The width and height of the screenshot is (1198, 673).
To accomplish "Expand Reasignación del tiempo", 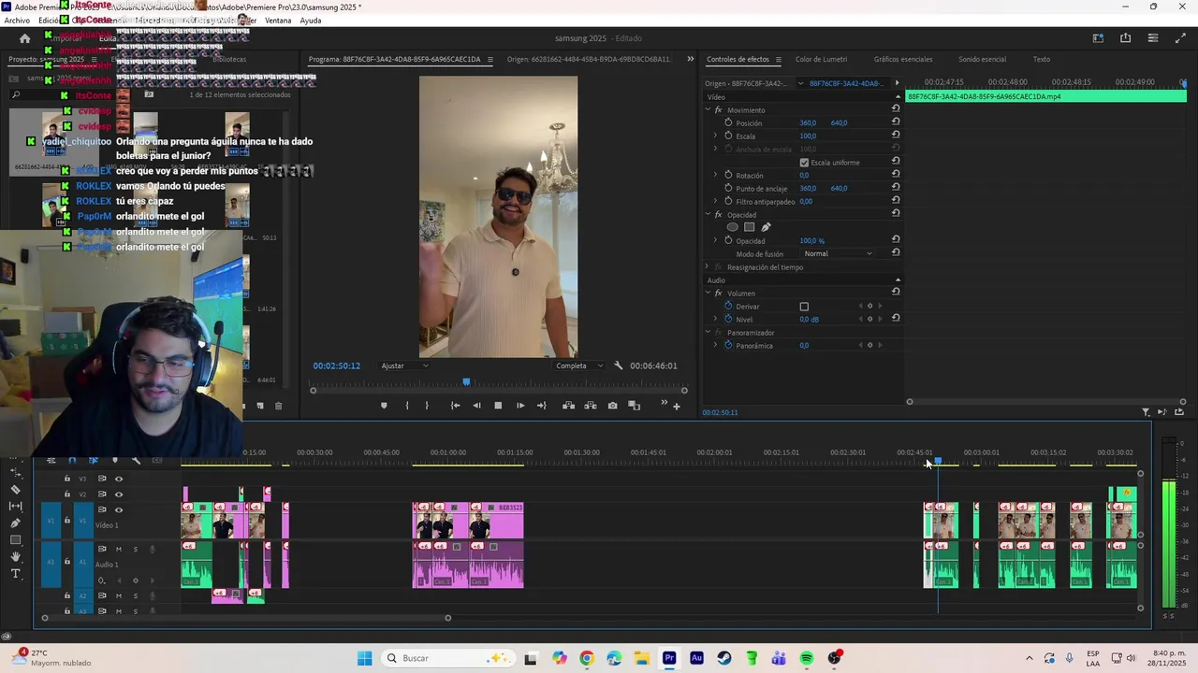I will [708, 267].
